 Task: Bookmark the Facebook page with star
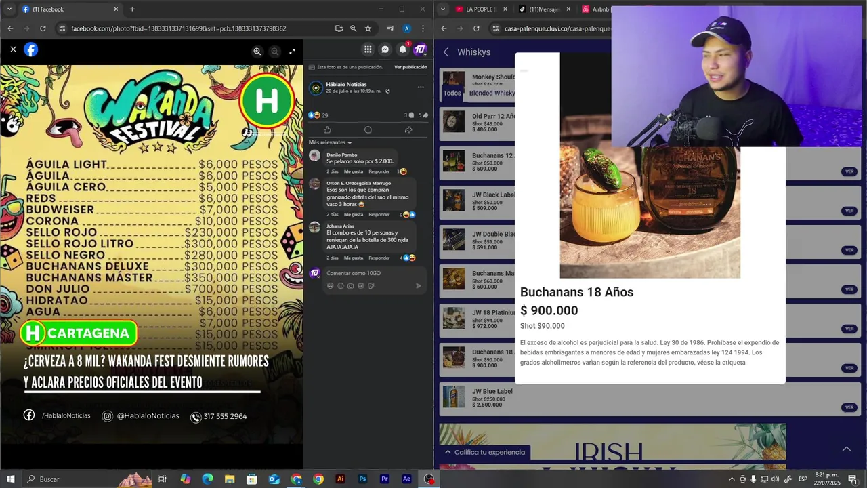[368, 28]
